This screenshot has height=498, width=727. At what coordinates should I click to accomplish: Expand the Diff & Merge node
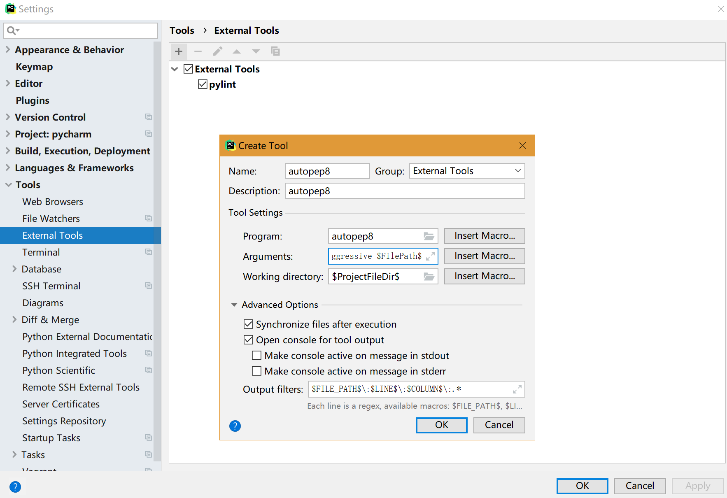pyautogui.click(x=14, y=319)
